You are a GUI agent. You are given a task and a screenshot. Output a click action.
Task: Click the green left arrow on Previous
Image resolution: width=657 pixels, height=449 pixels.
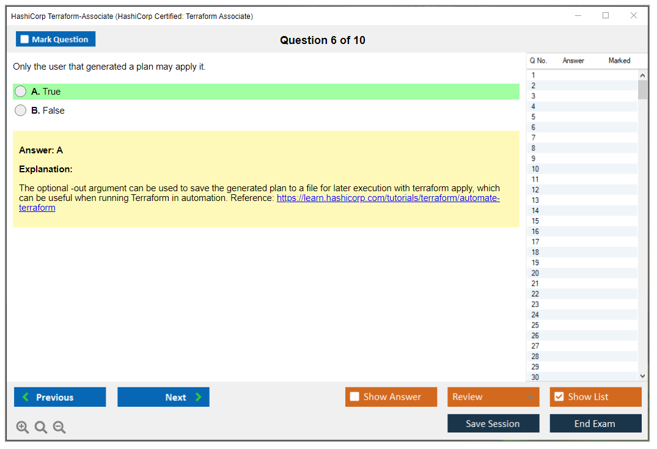point(25,397)
